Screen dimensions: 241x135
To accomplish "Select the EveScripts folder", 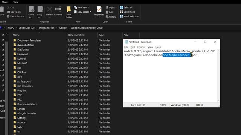I will 23,49.
